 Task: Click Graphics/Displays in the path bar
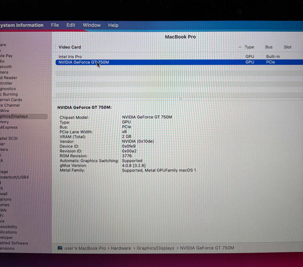coord(155,248)
